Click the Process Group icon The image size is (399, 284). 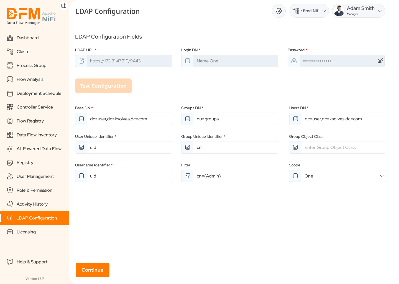[x=10, y=65]
